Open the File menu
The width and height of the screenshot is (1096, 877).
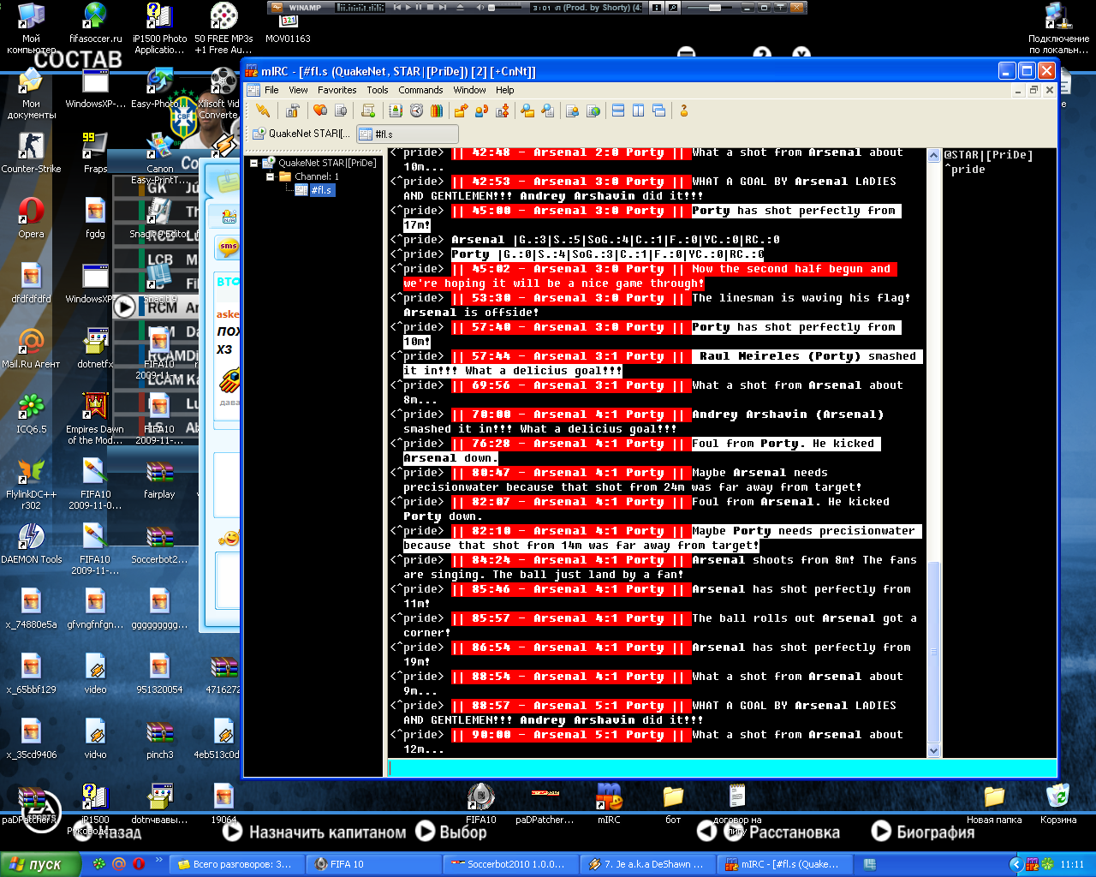tap(271, 90)
